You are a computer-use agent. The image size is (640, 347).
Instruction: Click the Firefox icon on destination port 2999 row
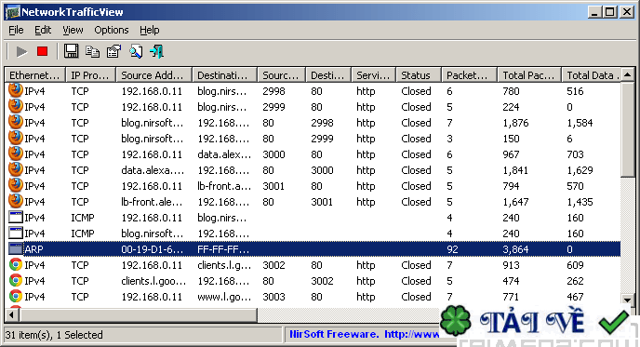click(x=16, y=139)
